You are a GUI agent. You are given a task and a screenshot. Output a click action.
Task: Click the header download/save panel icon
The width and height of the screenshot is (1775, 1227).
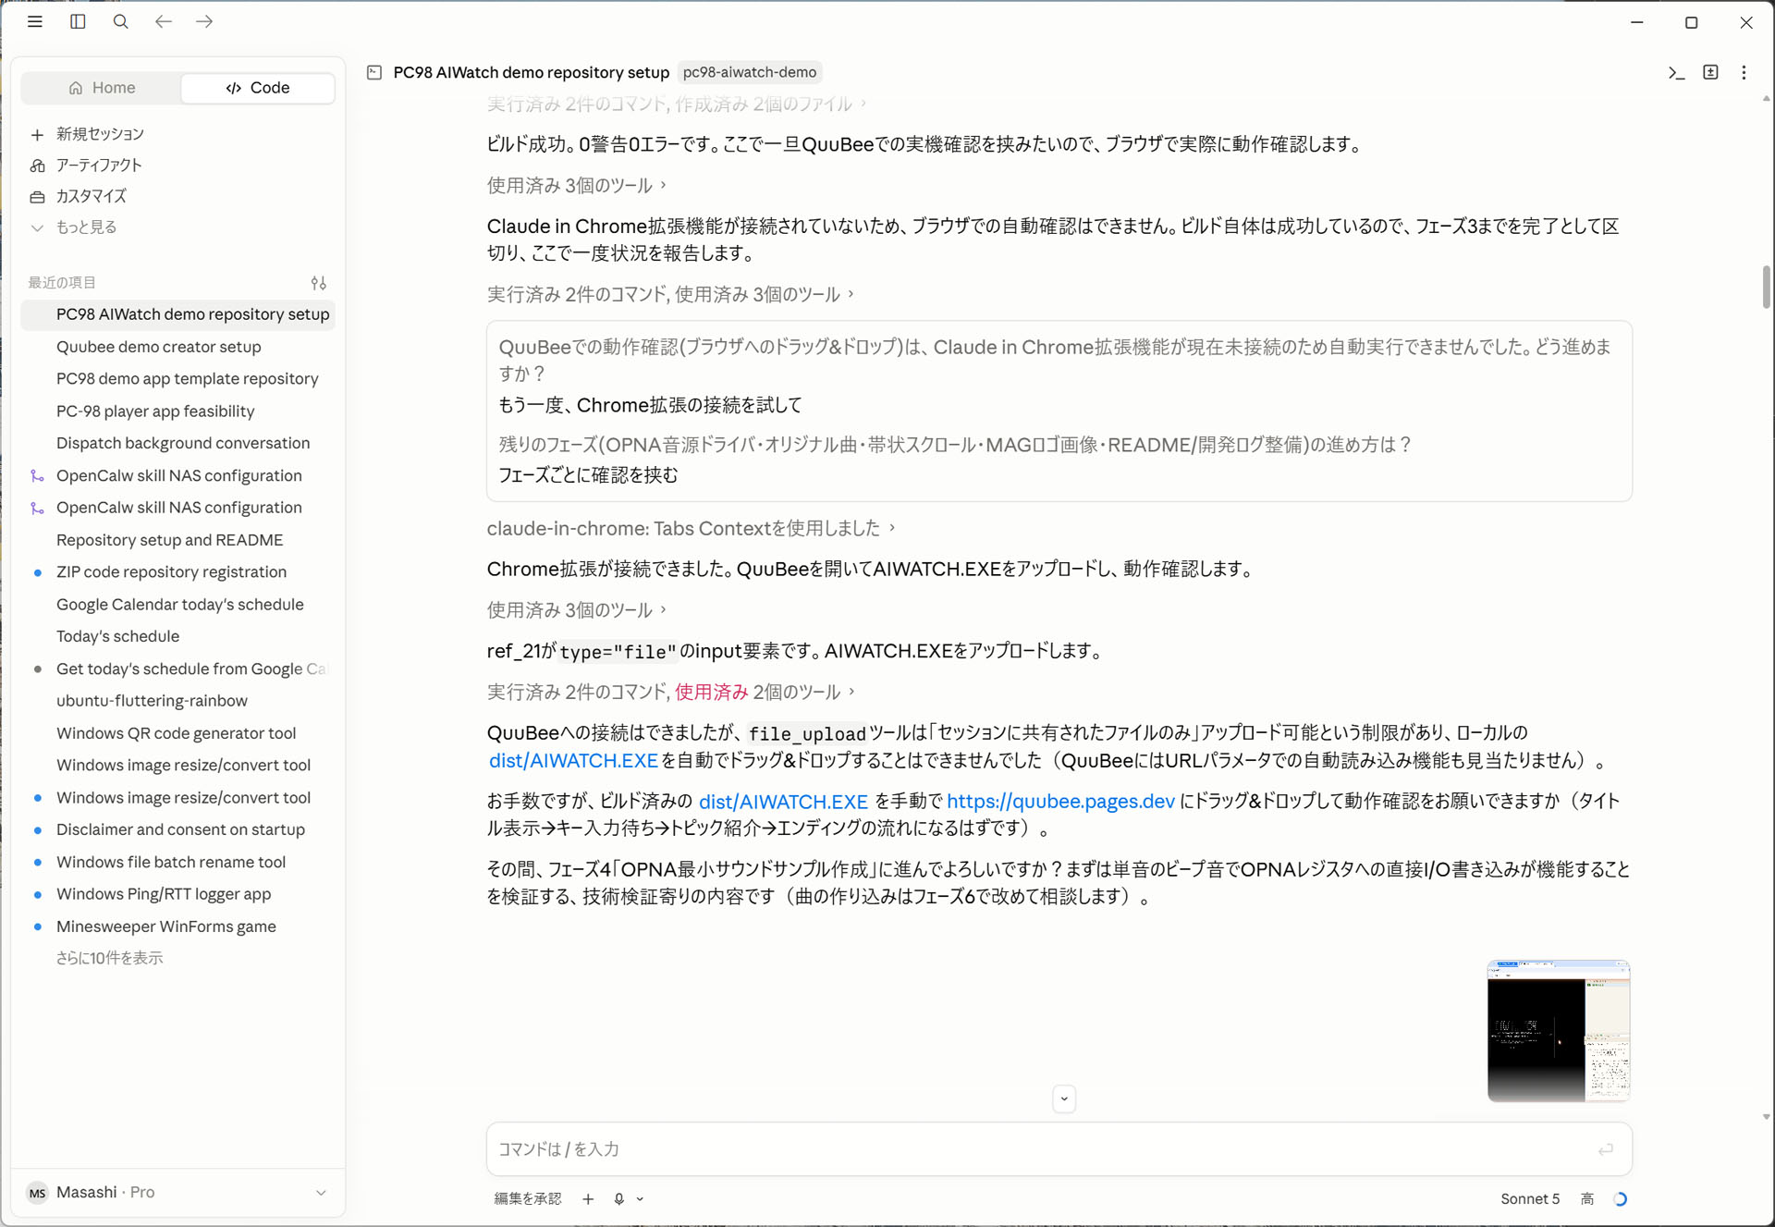(x=1710, y=72)
